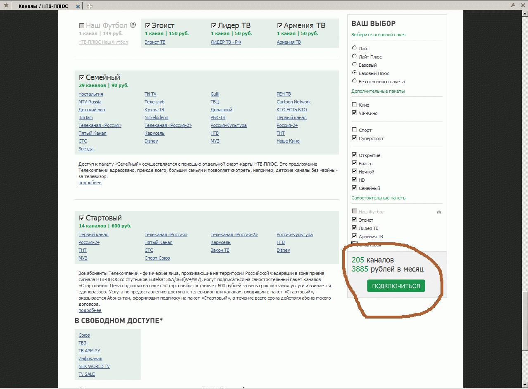
Task: Open the ТВ АРМ РУ link
Action: [89, 351]
